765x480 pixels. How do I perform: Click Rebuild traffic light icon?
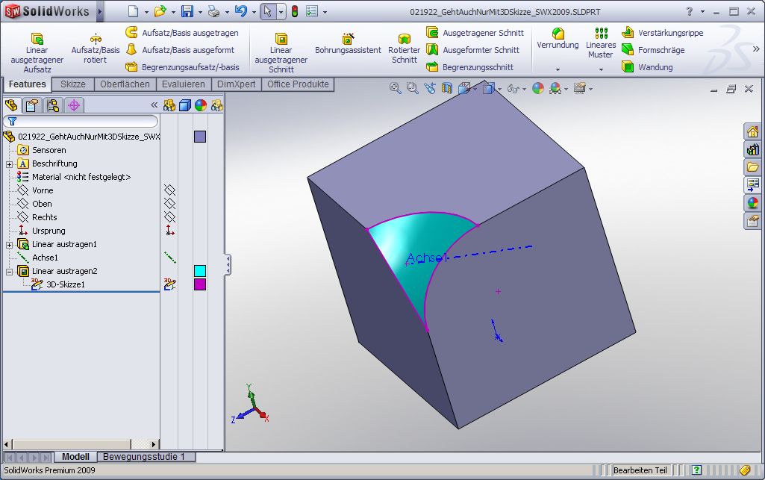(x=295, y=11)
